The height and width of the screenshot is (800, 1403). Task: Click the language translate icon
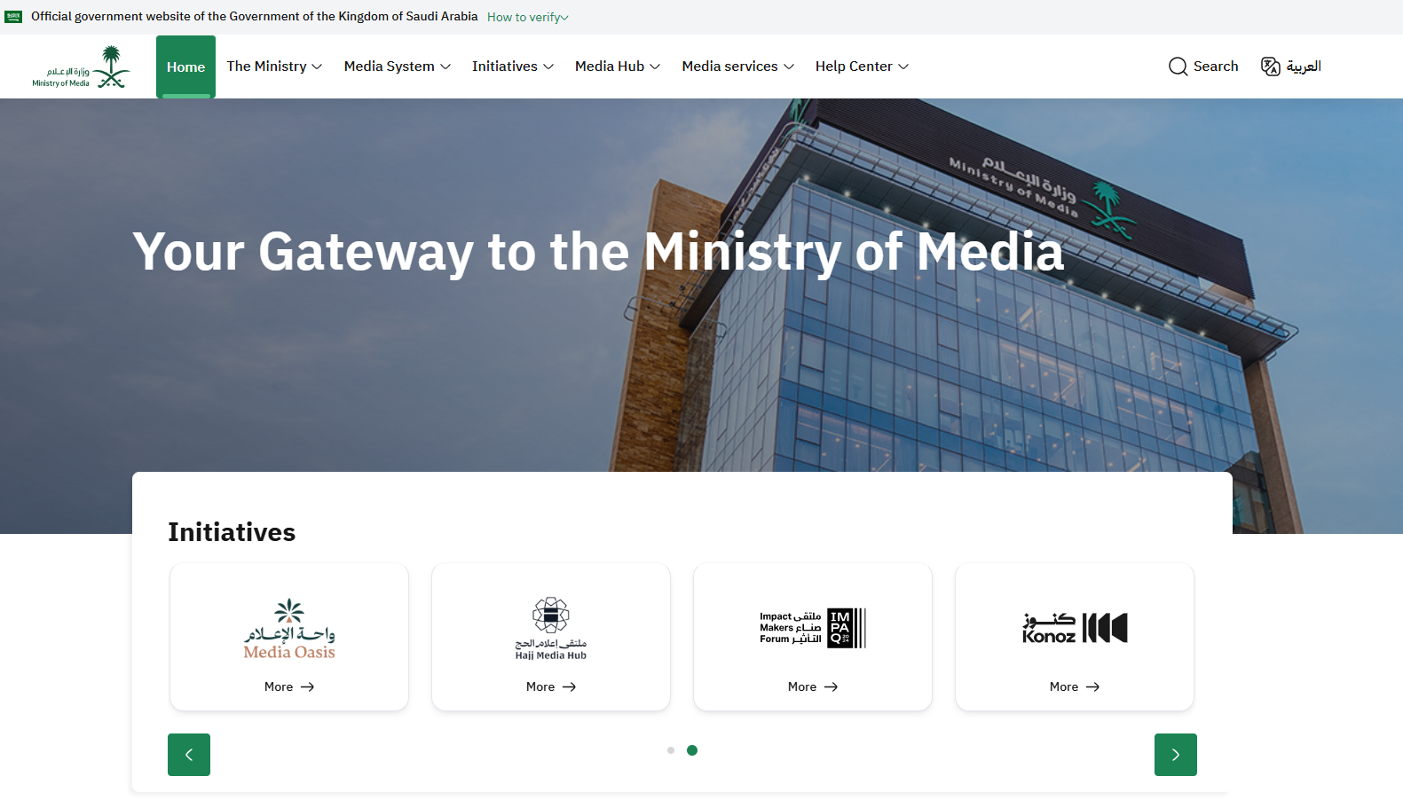pos(1271,67)
